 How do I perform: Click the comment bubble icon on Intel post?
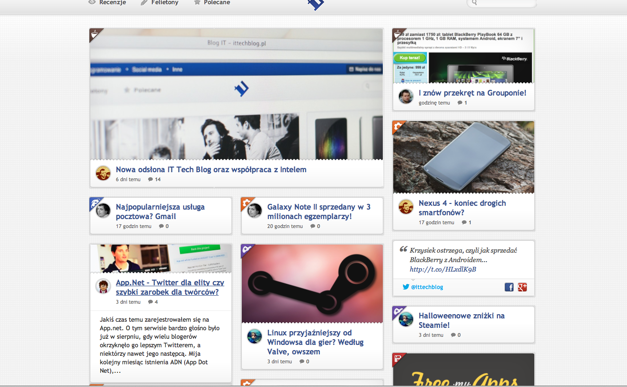tap(150, 179)
